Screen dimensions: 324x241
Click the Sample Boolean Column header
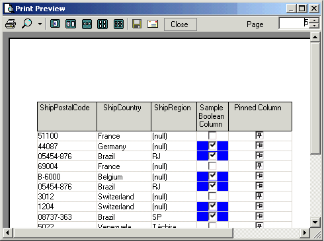tap(212, 116)
